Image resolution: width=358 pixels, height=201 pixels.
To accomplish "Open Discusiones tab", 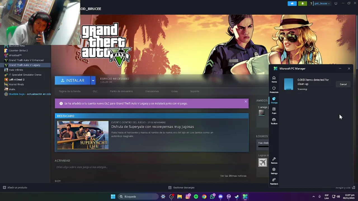I will pos(152,91).
